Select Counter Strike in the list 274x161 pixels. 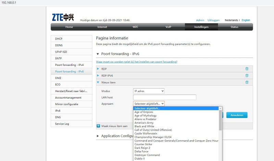coord(176,145)
